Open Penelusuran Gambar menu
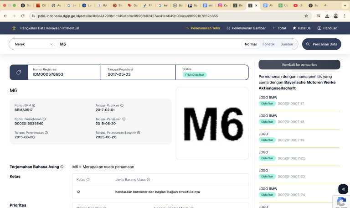 pyautogui.click(x=246, y=28)
